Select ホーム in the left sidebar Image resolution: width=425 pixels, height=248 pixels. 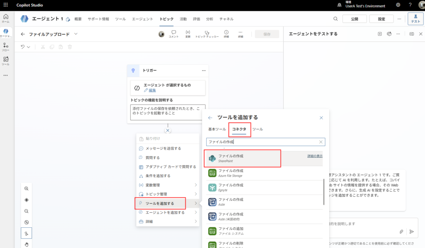6,17
